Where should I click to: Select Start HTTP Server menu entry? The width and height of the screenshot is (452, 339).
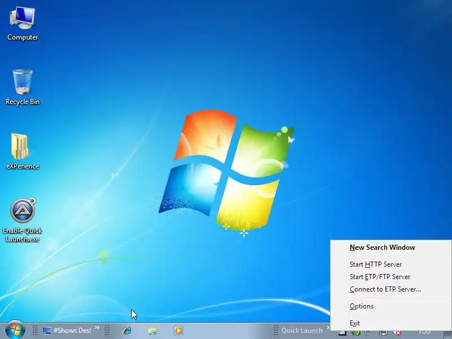point(391,264)
